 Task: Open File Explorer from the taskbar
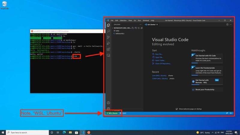(70, 132)
